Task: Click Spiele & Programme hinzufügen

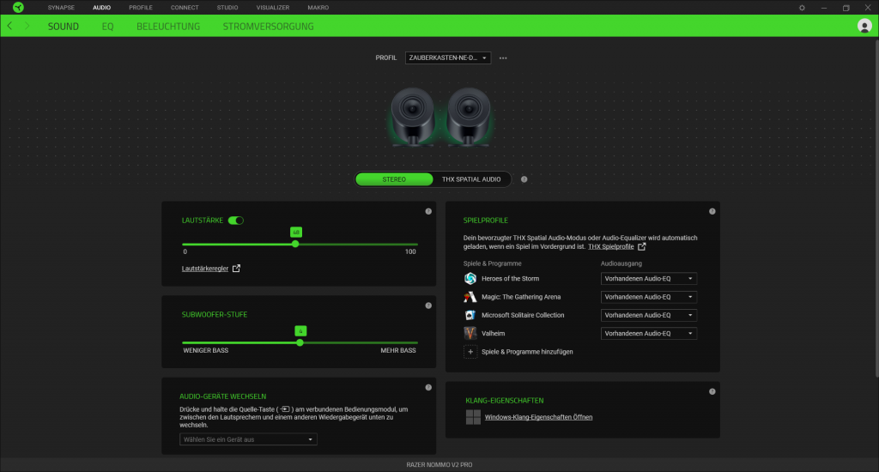Action: coord(527,352)
